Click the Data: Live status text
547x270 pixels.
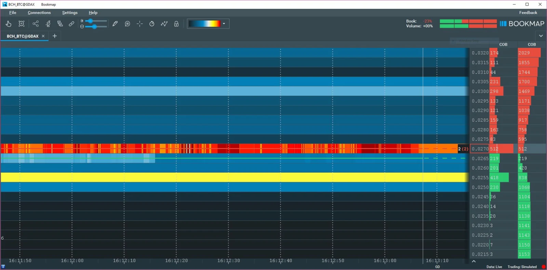[494, 267]
